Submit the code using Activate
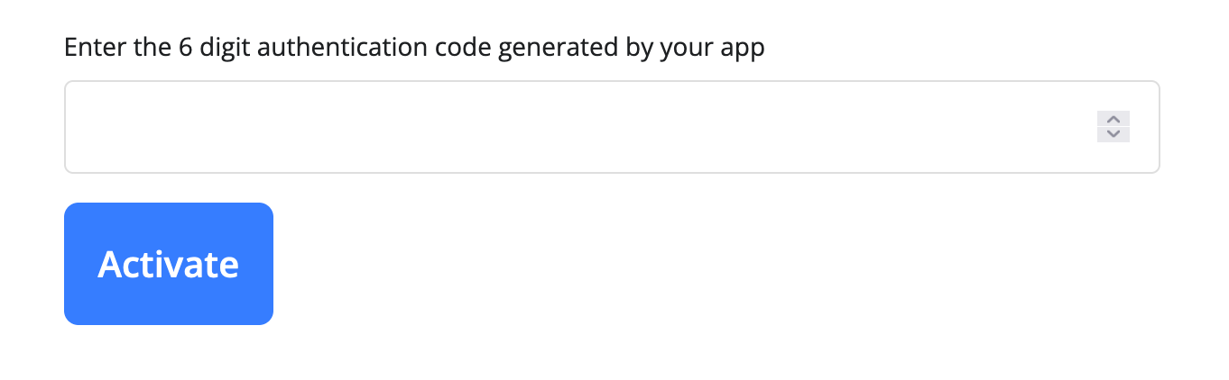The width and height of the screenshot is (1229, 380). tap(169, 264)
